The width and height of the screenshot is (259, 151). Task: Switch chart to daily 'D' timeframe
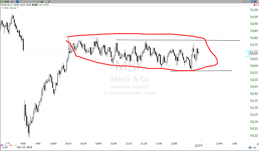point(32,2)
